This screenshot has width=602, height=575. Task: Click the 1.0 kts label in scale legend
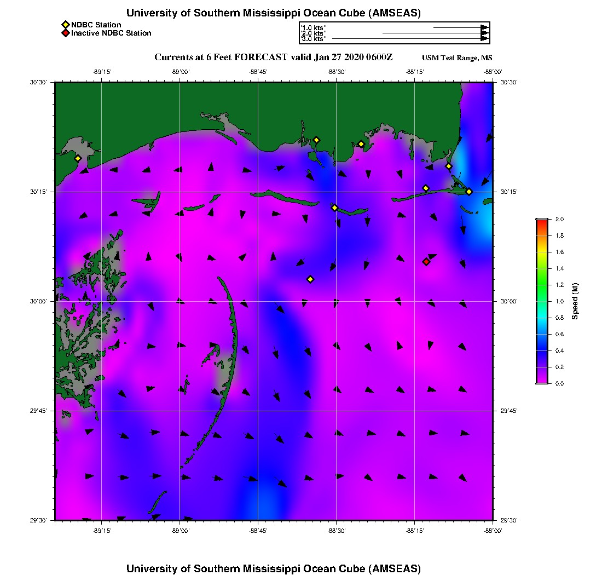click(314, 27)
